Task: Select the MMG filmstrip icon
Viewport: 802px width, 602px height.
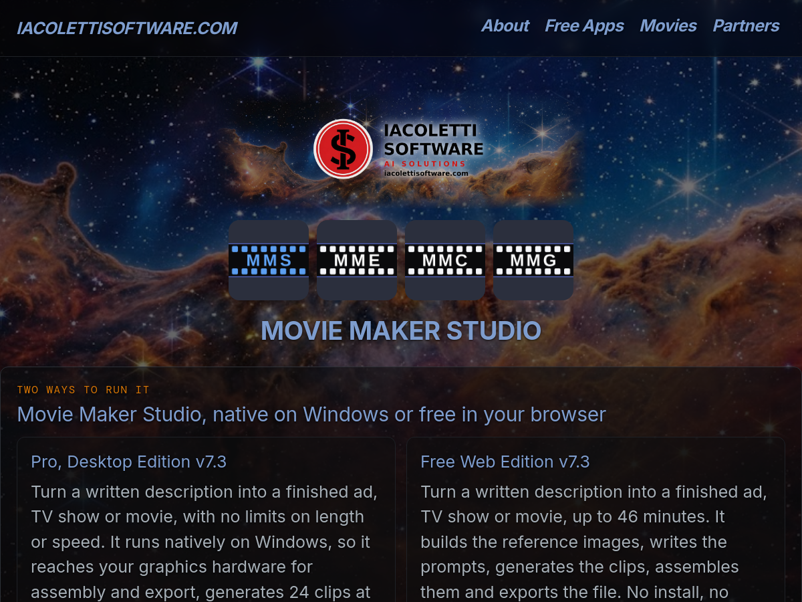Action: click(x=533, y=260)
